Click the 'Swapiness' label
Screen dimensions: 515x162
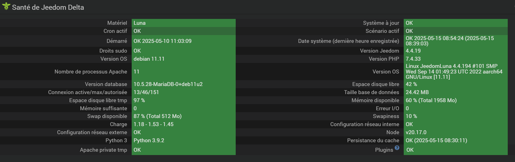click(x=386, y=116)
